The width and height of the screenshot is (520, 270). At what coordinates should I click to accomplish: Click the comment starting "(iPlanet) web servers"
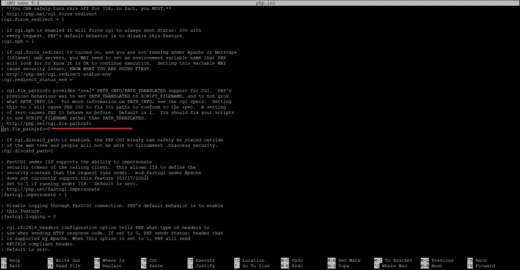[x=113, y=58]
